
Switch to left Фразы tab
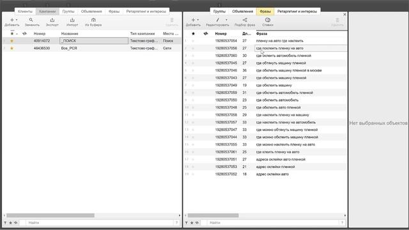tap(114, 11)
